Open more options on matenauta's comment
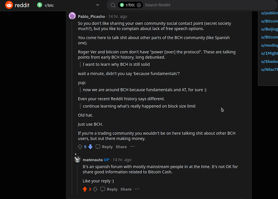Viewport: 278px width, 199px height. pos(137,189)
